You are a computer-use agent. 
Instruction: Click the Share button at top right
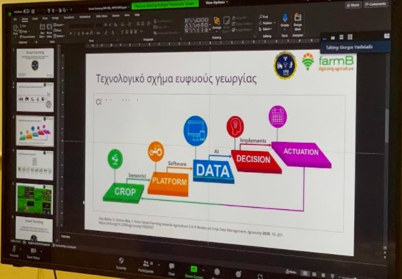click(354, 5)
